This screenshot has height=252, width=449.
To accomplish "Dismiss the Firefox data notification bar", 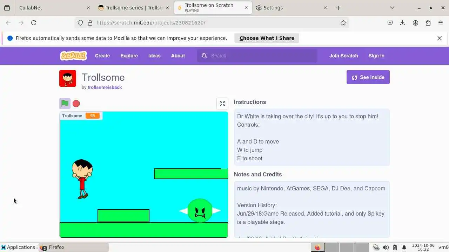I will point(440,38).
